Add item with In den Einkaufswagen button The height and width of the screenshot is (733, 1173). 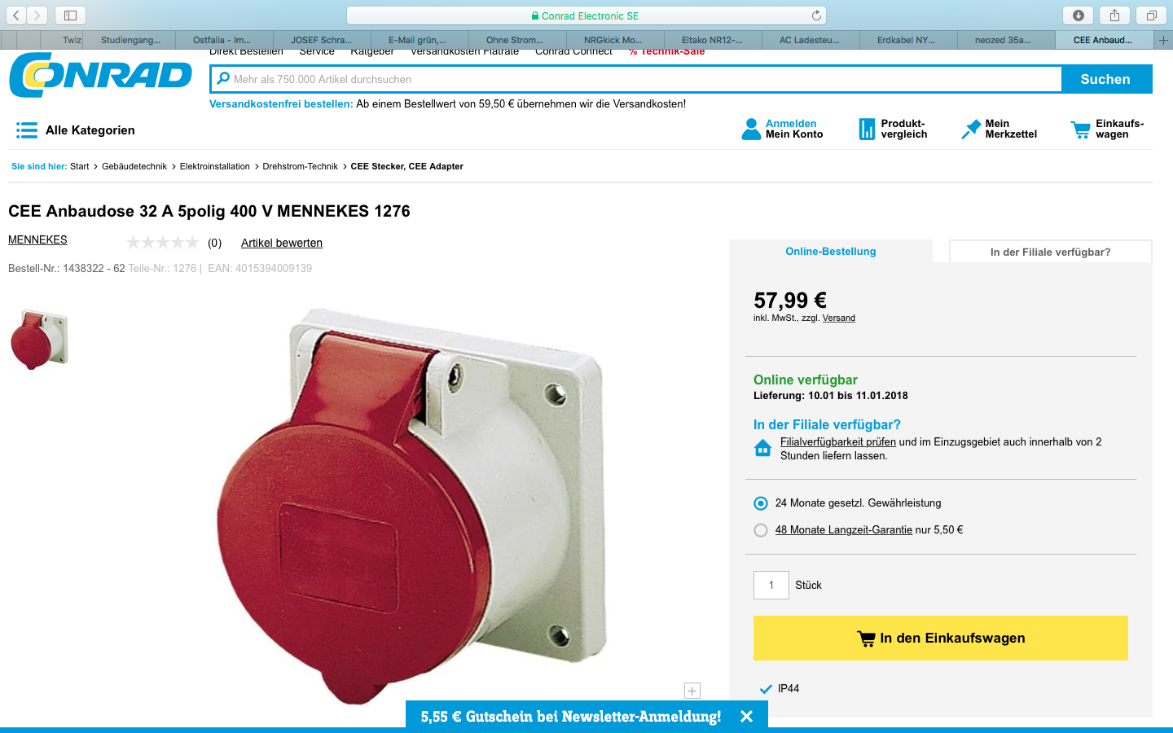coord(941,638)
